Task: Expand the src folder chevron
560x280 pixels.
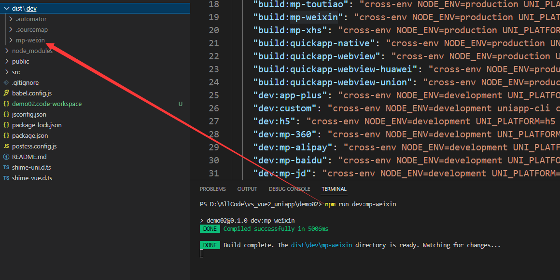Action: (6, 72)
